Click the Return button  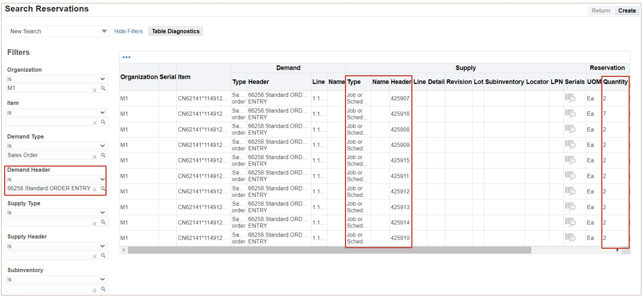601,10
